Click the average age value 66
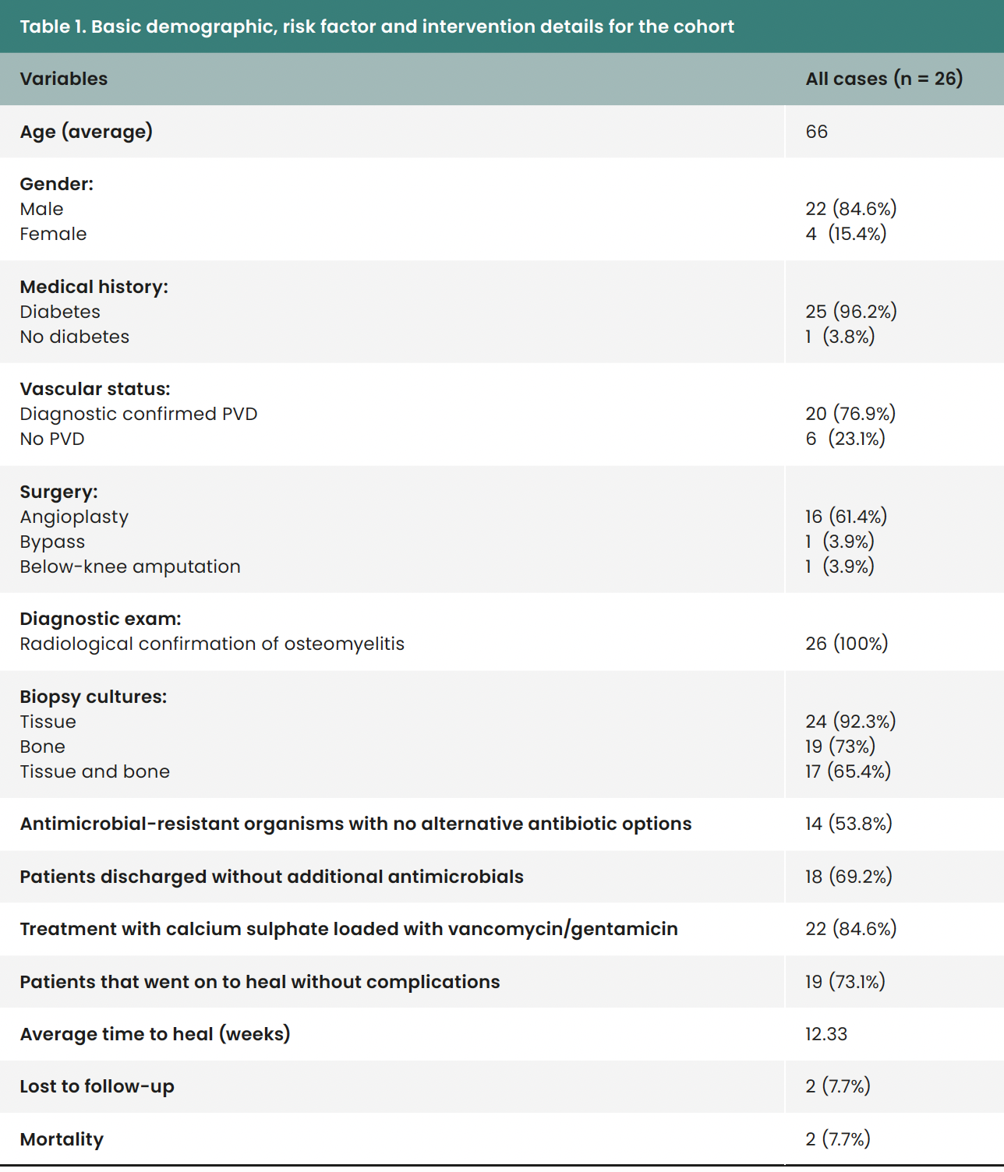 coord(816,132)
